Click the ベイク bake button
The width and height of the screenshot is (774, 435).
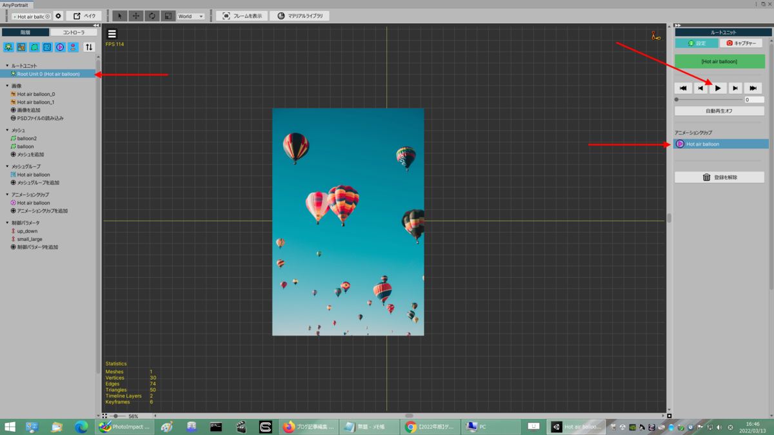[x=84, y=16]
